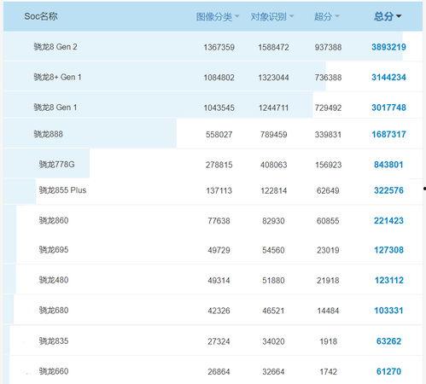Click total score 63262

click(x=388, y=341)
